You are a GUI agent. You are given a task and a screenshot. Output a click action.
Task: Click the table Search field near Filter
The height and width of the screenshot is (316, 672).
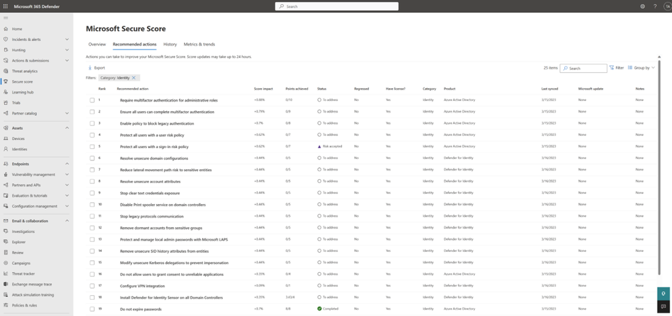(x=583, y=68)
